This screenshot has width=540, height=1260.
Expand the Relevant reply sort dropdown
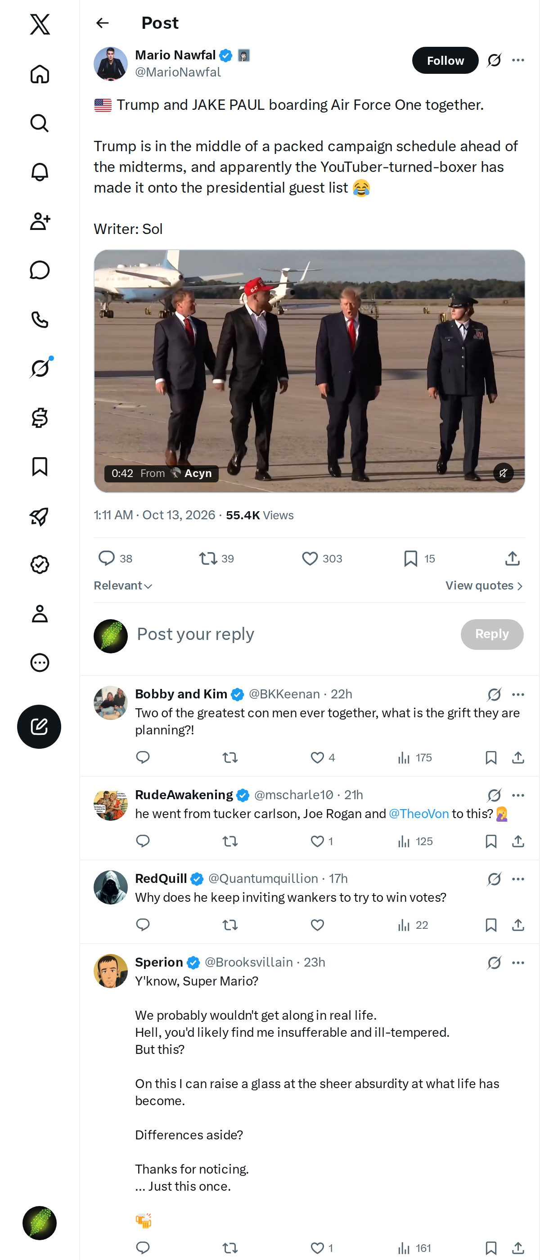pos(123,585)
